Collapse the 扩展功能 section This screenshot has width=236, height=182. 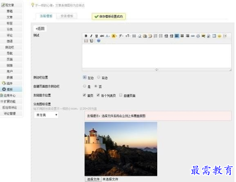(x=2, y=101)
